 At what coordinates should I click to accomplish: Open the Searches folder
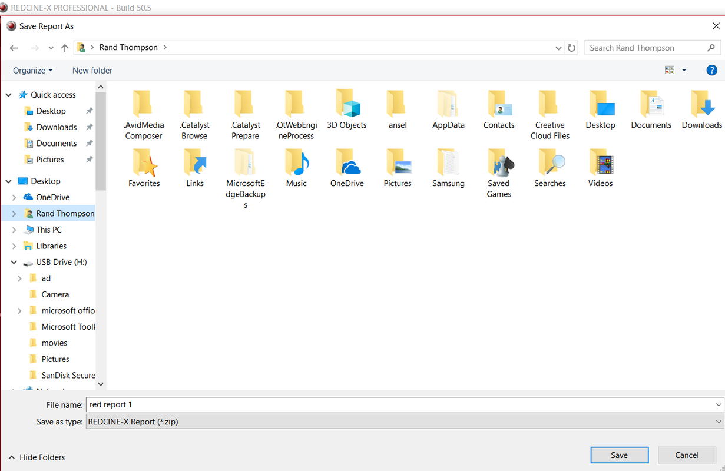coord(549,168)
